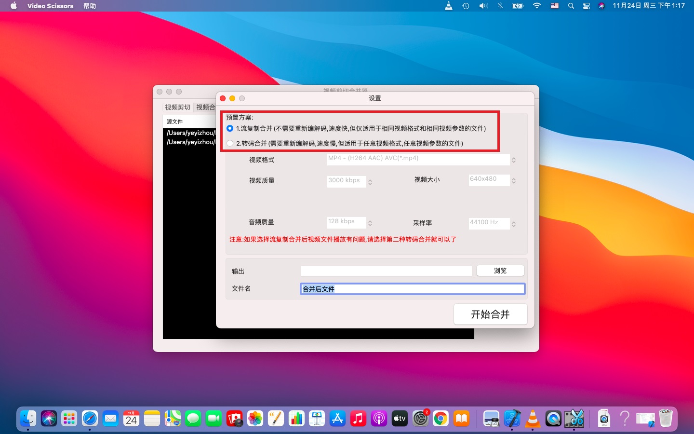The image size is (694, 434).
Task: Open Apple TV from the dock
Action: [x=400, y=419]
